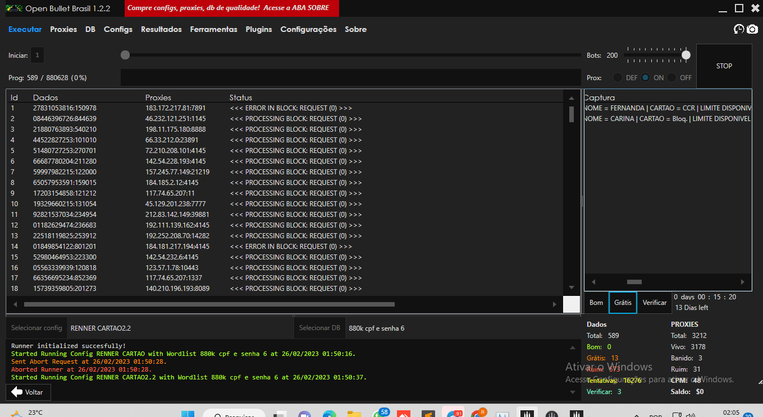Click the data grid horizontal scrollbar thumb
This screenshot has width=763, height=417.
tap(209, 304)
